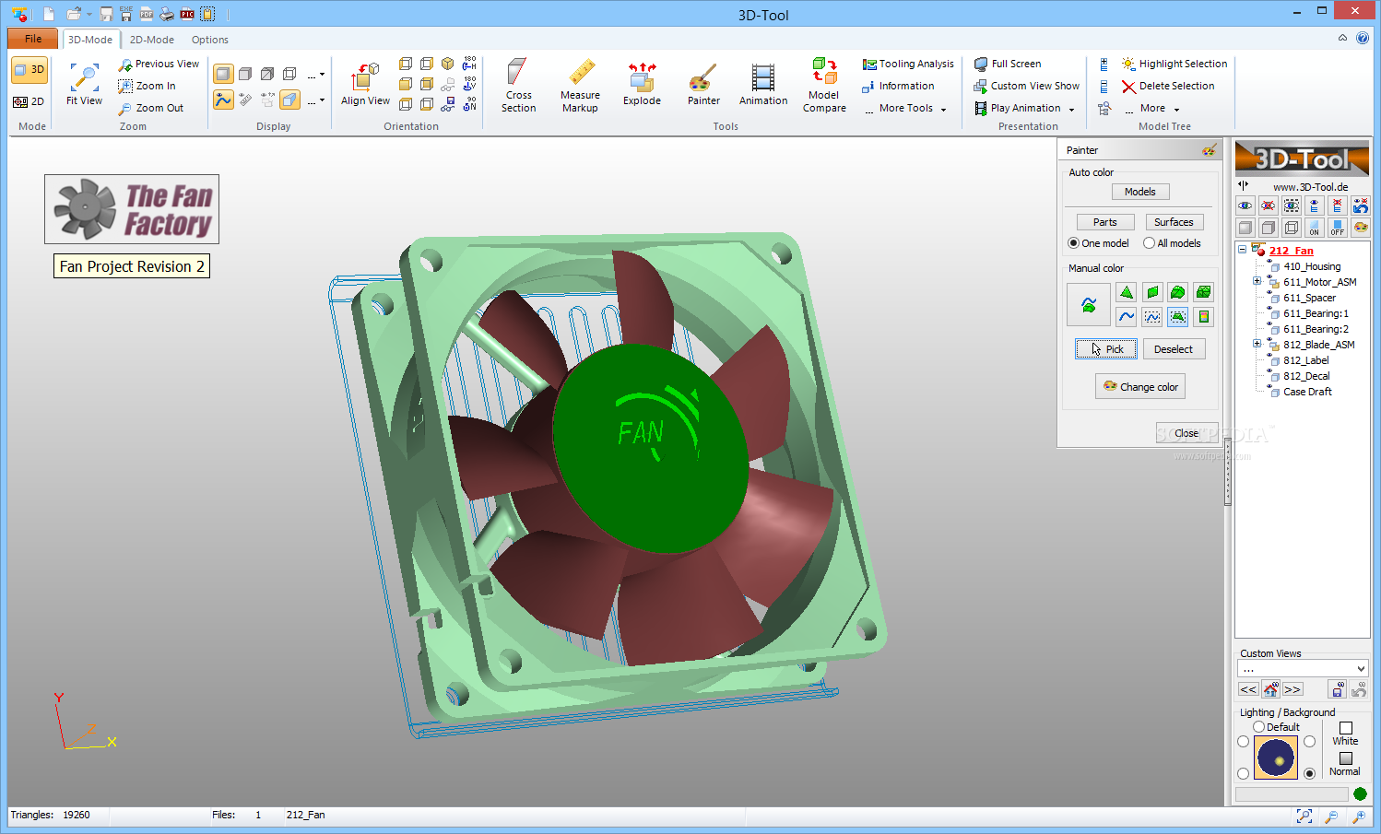1381x834 pixels.
Task: Click zoom-in magnifier in status bar
Action: tap(1359, 816)
